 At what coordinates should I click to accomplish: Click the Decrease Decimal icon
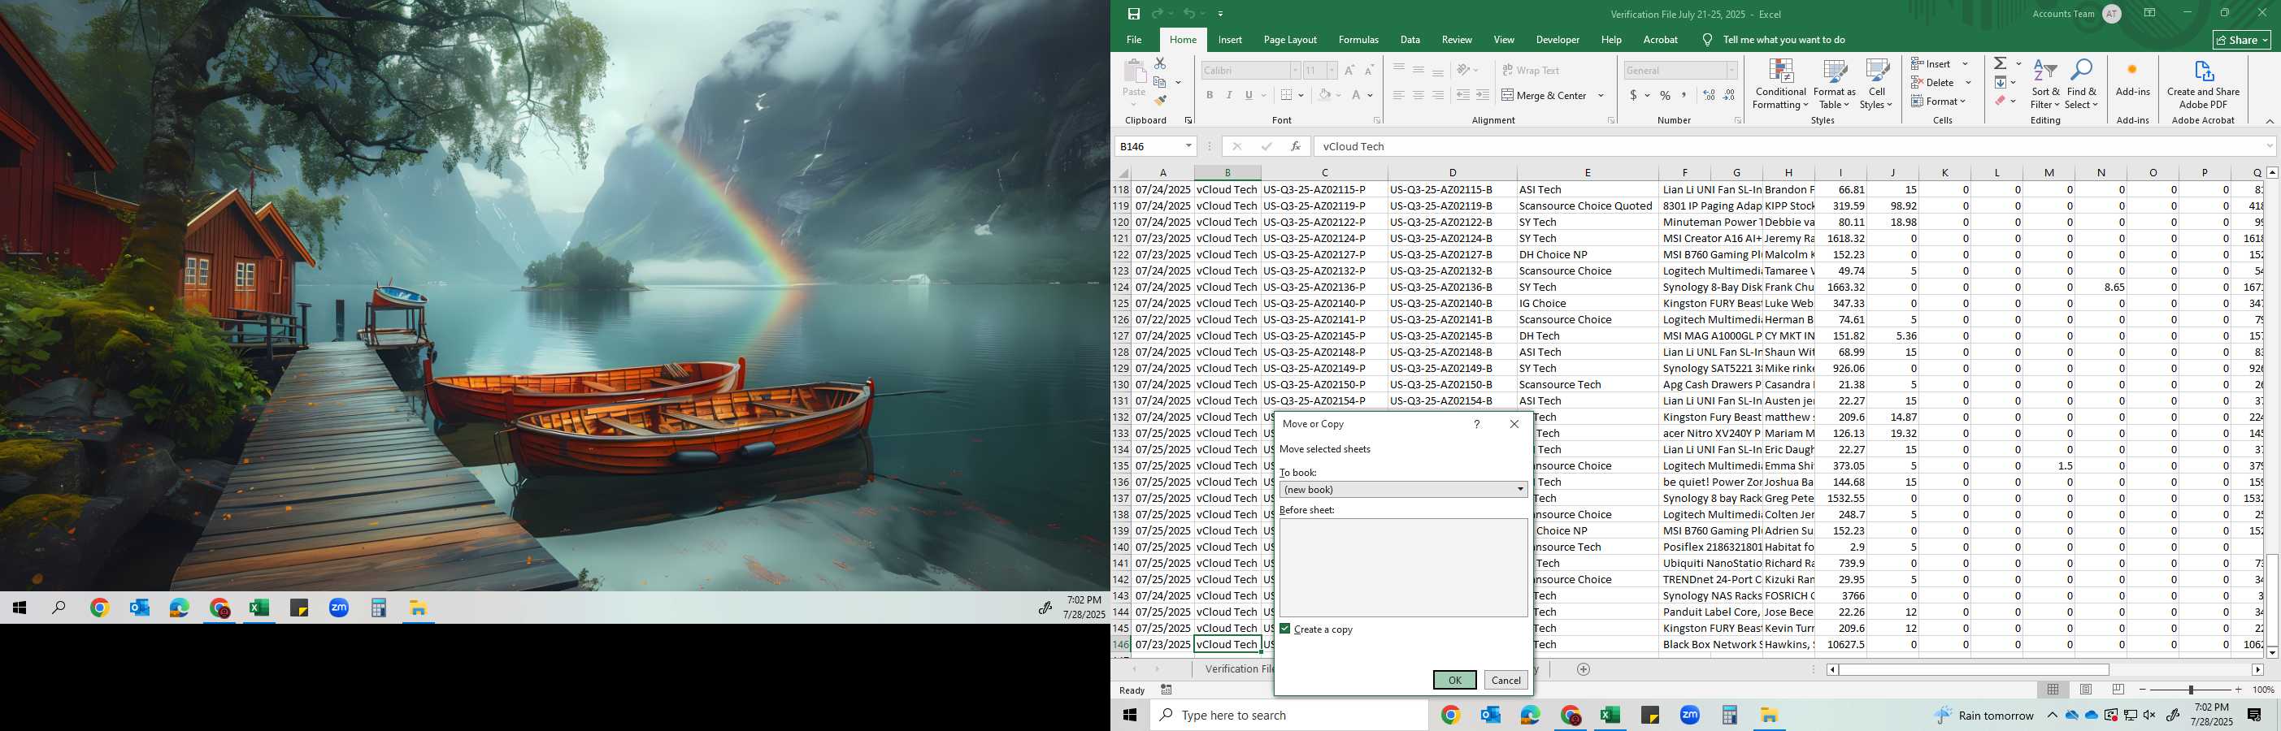point(1729,96)
